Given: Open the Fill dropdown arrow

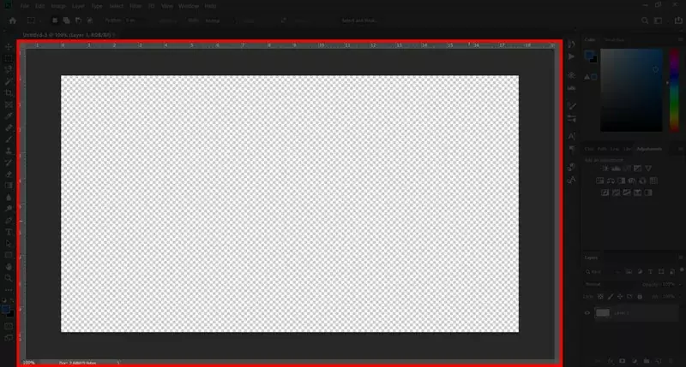Looking at the screenshot, I should click(x=680, y=297).
